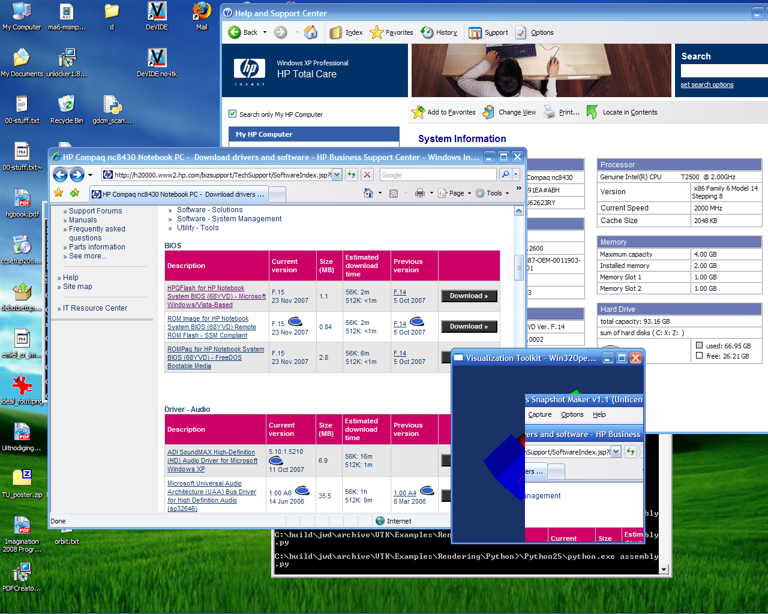Expand the IE toolbar overflow chevron
The width and height of the screenshot is (768, 614).
519,189
